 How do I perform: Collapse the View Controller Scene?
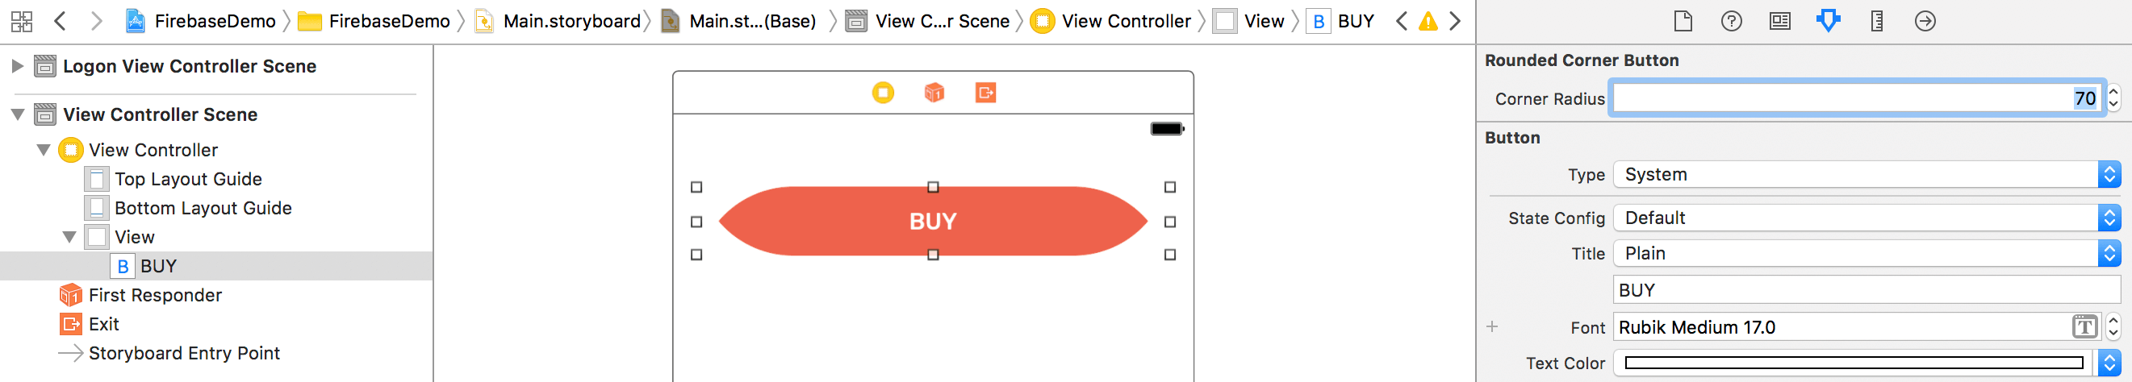(x=18, y=114)
